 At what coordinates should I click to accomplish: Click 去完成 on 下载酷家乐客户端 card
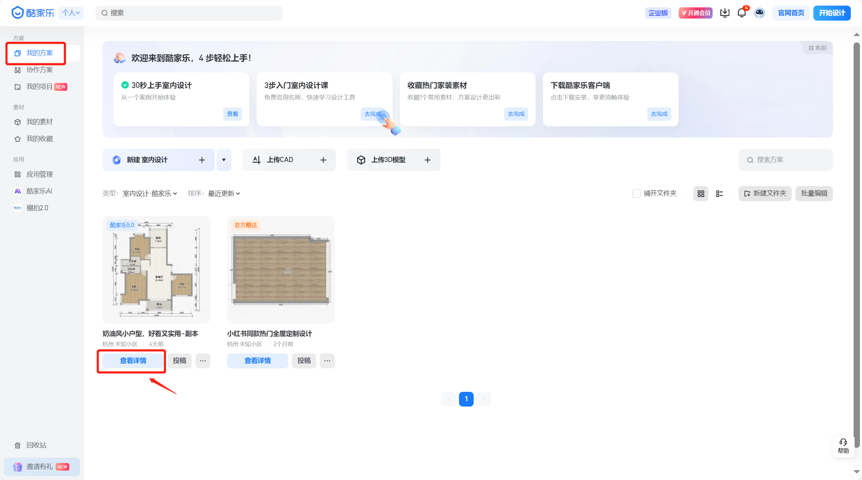(659, 114)
